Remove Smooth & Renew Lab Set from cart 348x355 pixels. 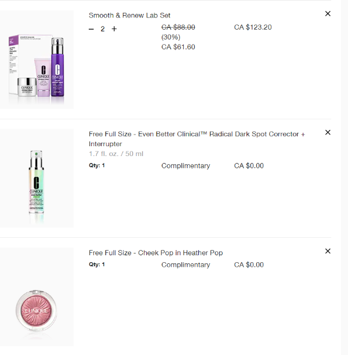click(328, 14)
